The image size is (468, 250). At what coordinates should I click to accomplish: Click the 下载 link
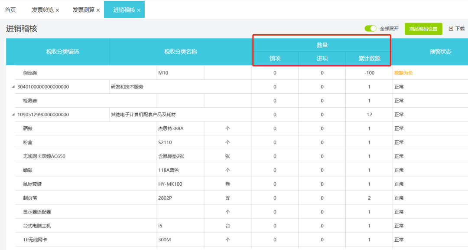coord(460,29)
